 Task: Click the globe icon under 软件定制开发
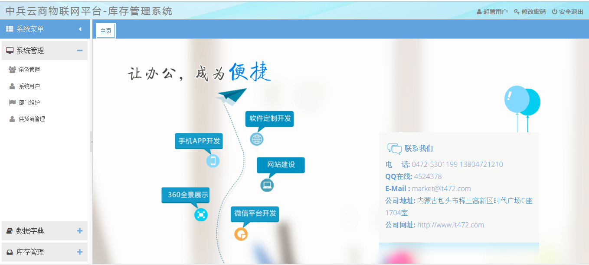pos(257,139)
